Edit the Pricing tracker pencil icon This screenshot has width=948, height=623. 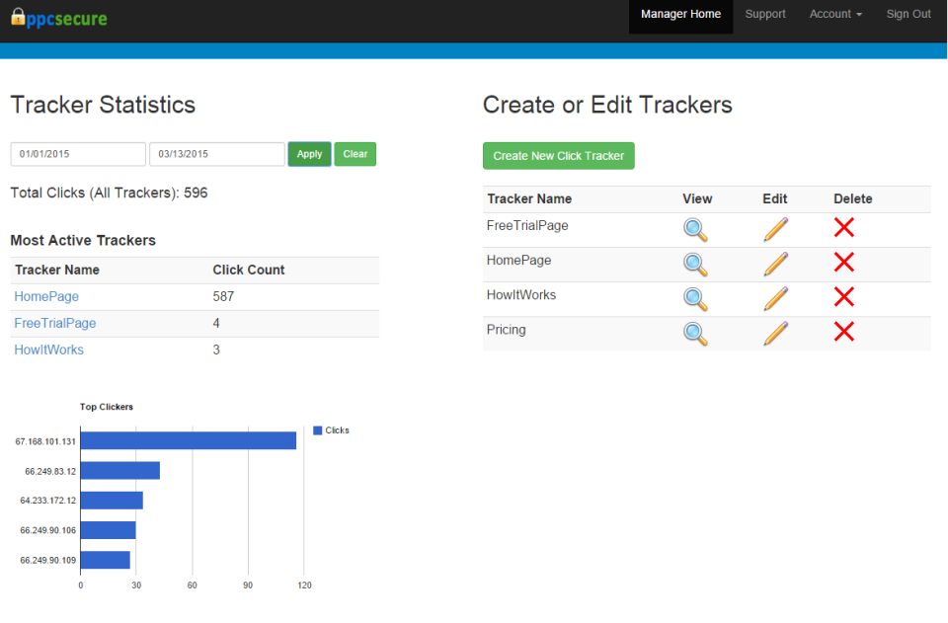pyautogui.click(x=776, y=333)
